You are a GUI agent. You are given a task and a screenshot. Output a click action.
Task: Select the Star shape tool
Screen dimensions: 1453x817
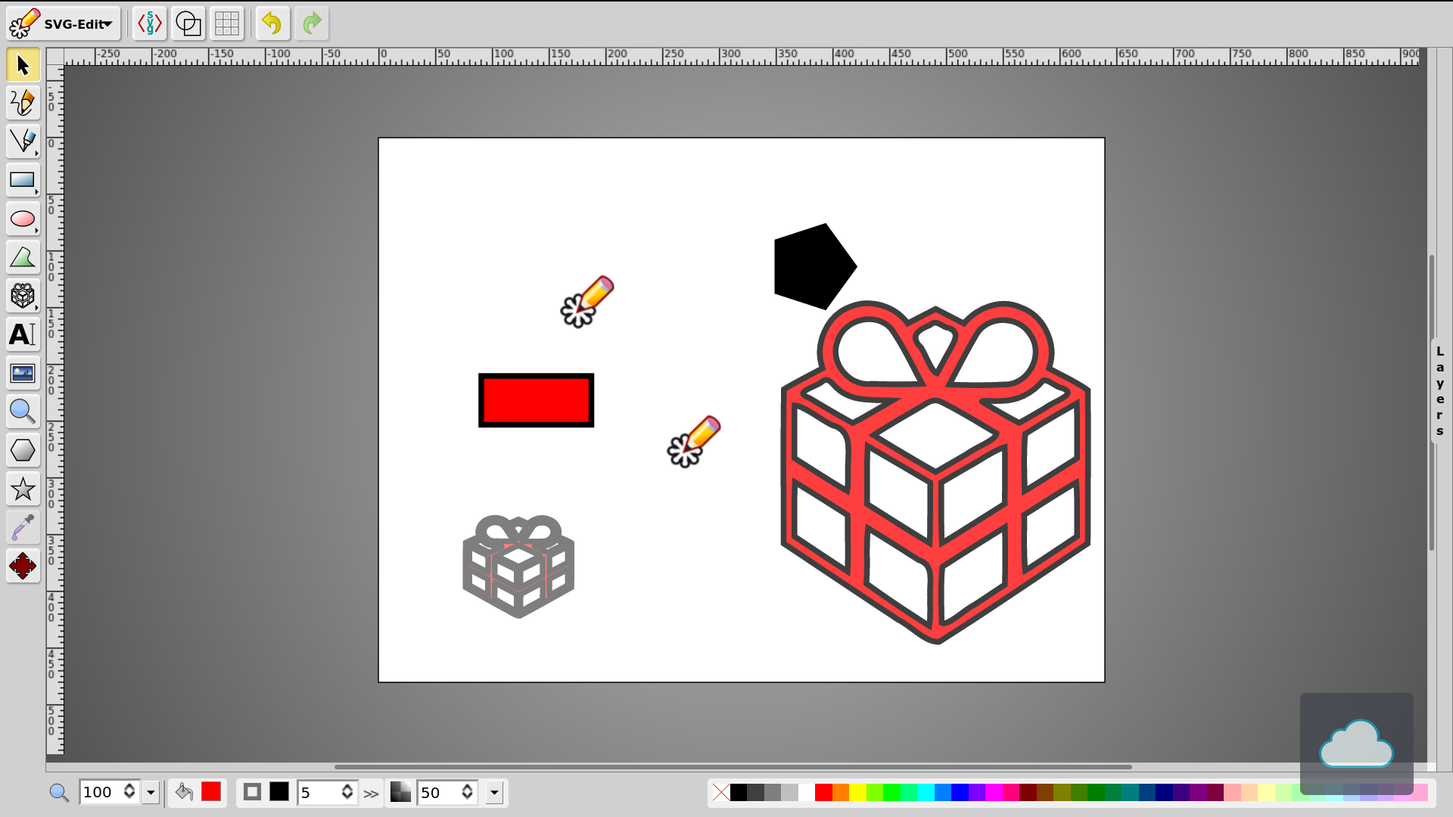pyautogui.click(x=23, y=489)
